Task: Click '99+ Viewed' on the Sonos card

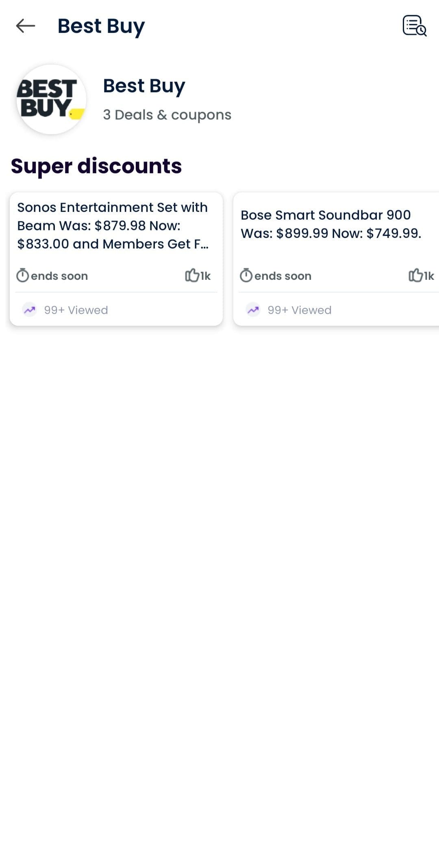Action: tap(76, 310)
